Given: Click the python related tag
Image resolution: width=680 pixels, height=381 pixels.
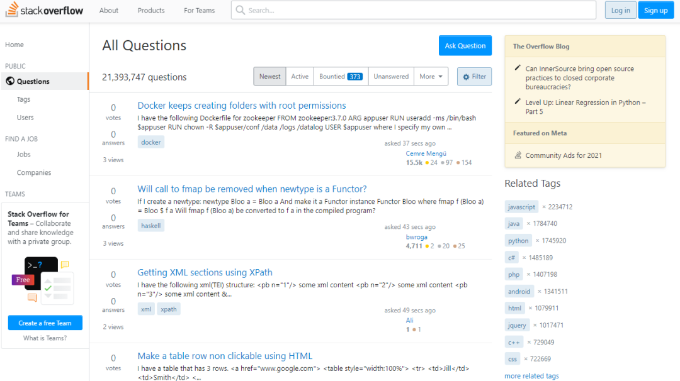Looking at the screenshot, I should pyautogui.click(x=518, y=241).
